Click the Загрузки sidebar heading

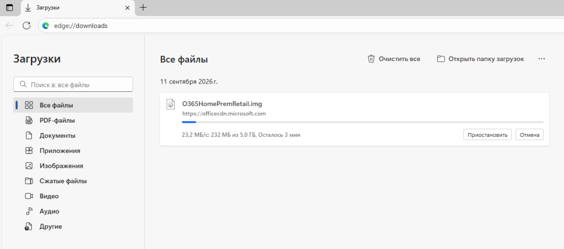[x=37, y=59]
